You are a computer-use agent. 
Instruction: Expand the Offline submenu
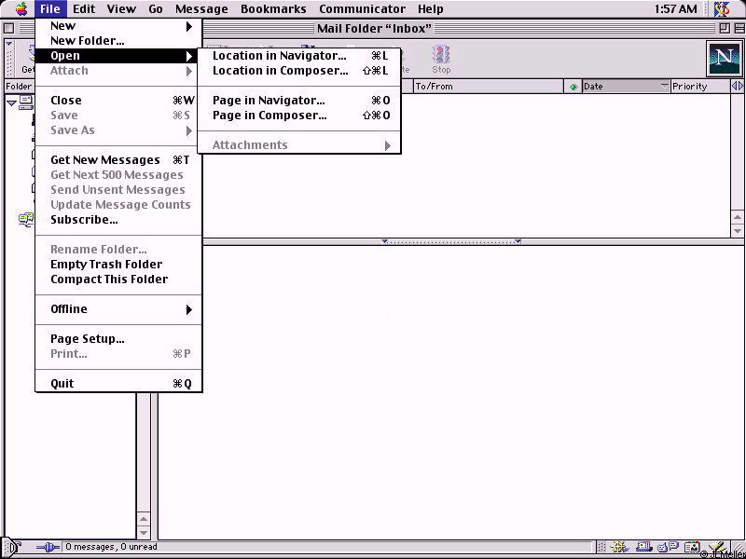click(x=117, y=309)
